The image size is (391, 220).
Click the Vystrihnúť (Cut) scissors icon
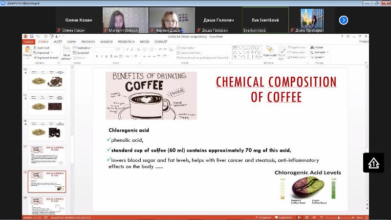coord(35,47)
